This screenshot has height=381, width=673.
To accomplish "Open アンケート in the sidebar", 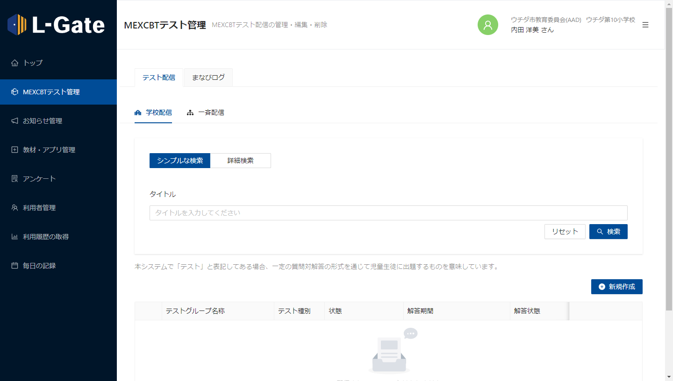I will tap(58, 179).
